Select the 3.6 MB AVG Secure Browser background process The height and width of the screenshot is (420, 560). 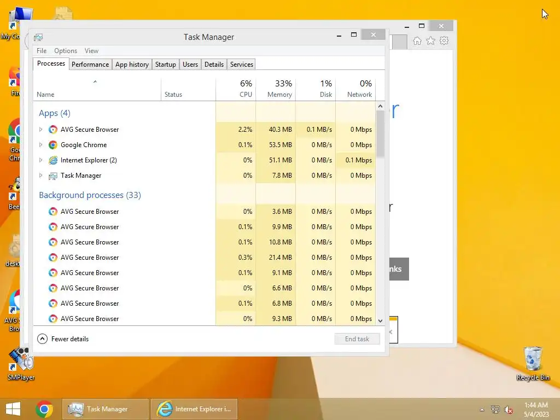(205, 212)
